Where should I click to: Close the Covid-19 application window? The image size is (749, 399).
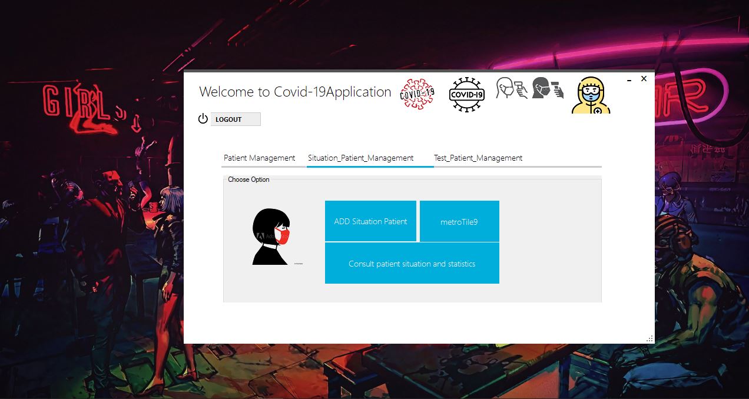[644, 78]
